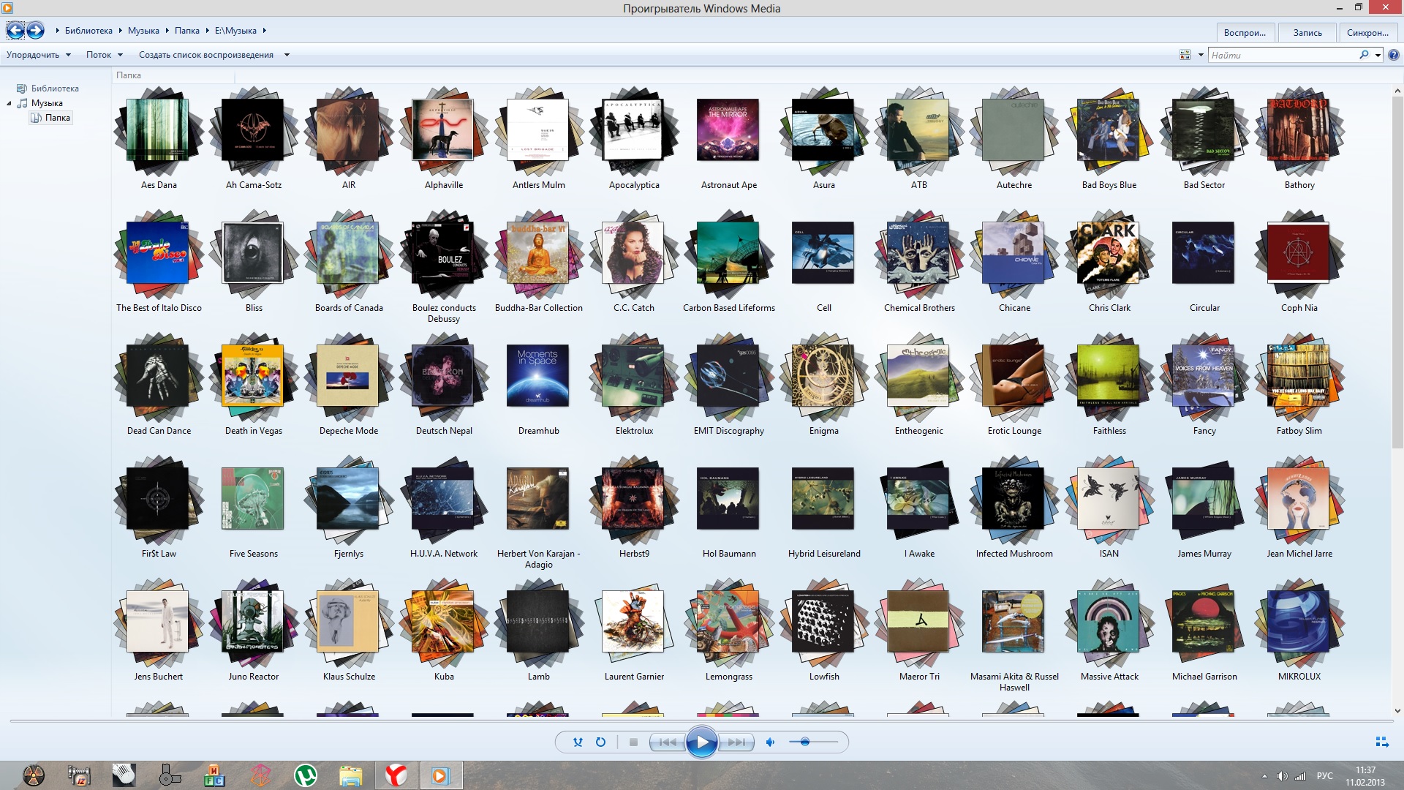
Task: Click Библиотека breadcrumb in address bar
Action: (88, 31)
